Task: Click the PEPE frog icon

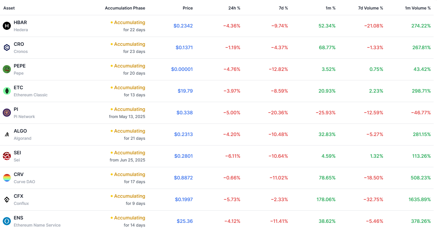Action: (7, 69)
